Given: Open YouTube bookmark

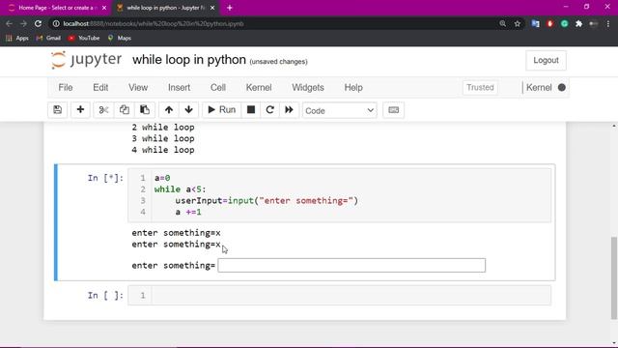Looking at the screenshot, I should [84, 39].
